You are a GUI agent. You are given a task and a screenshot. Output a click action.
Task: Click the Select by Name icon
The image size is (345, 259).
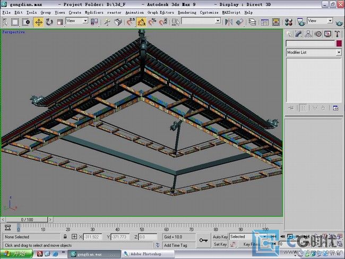coord(5,22)
